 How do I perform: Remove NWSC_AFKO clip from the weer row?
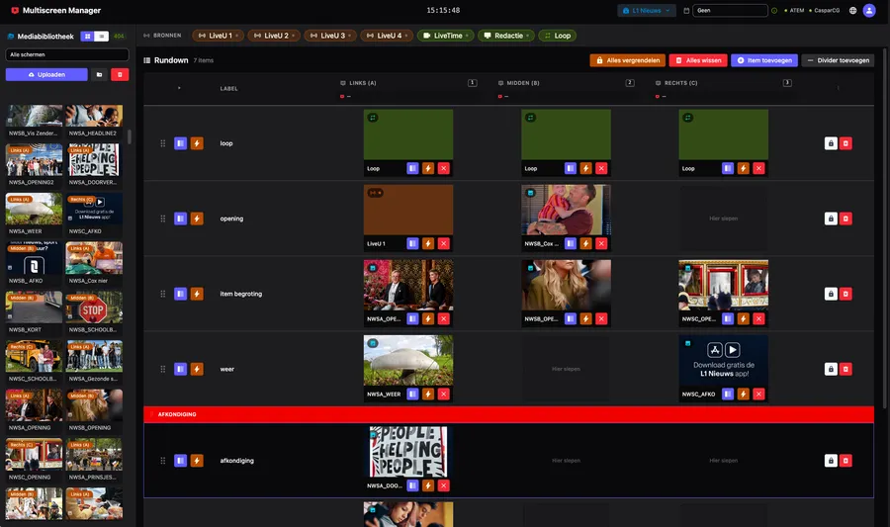(x=758, y=394)
